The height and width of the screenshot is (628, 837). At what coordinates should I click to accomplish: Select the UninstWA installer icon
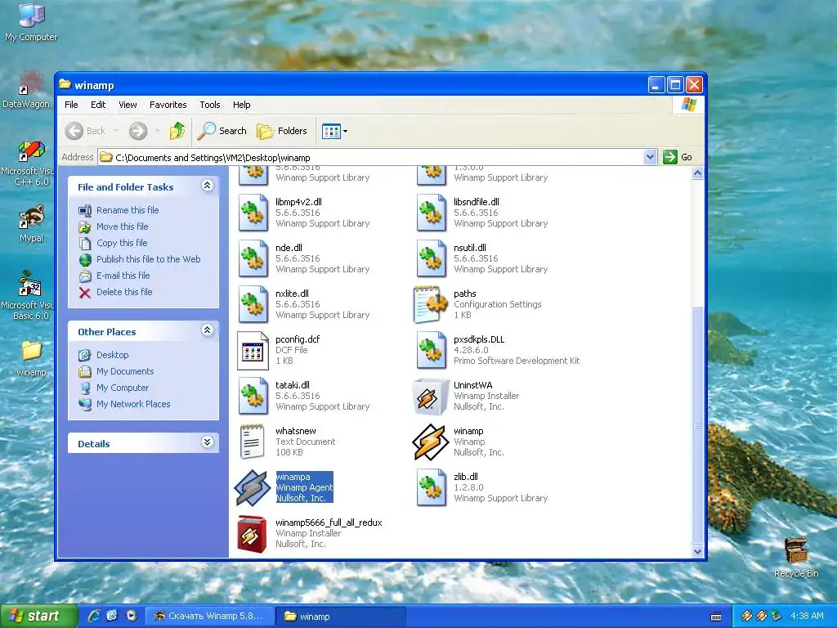(430, 397)
